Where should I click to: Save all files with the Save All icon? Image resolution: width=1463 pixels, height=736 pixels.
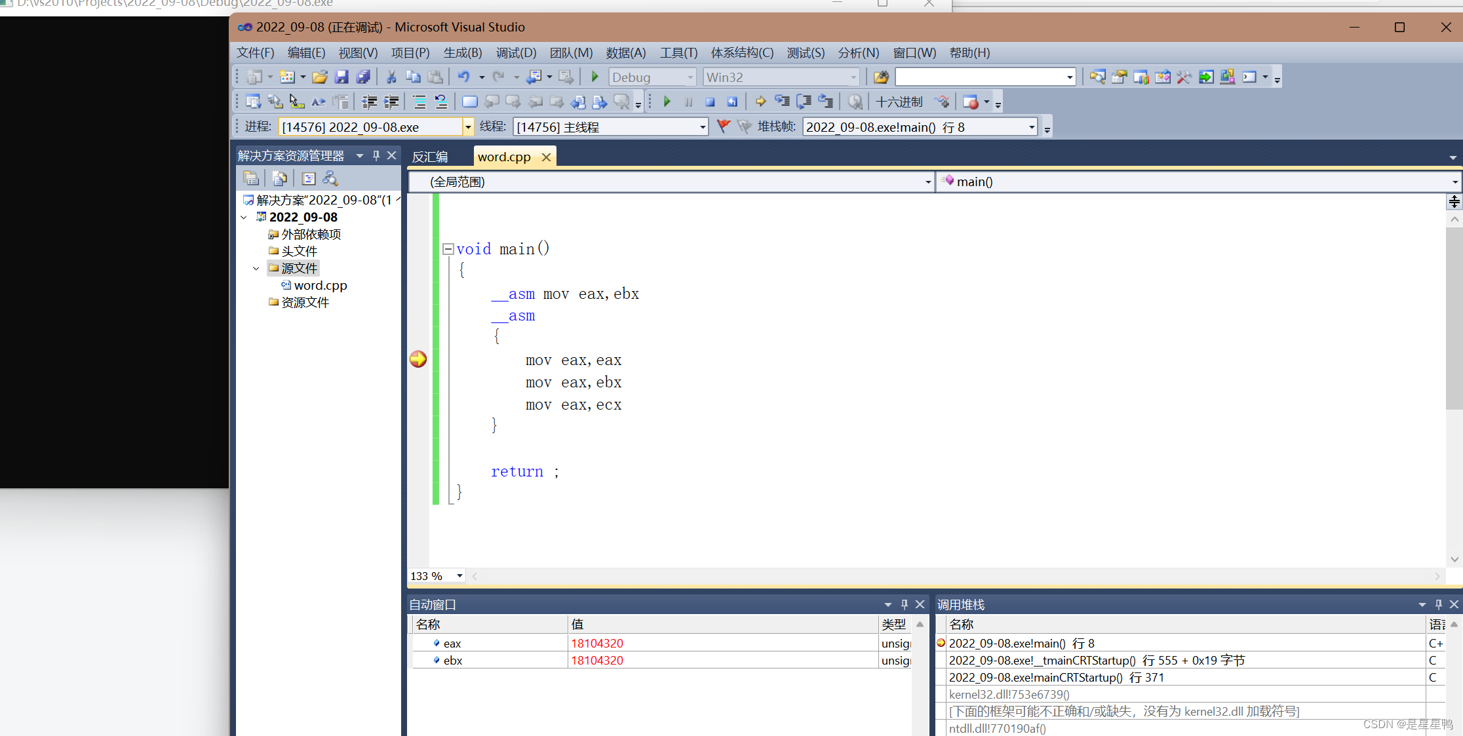pyautogui.click(x=362, y=77)
